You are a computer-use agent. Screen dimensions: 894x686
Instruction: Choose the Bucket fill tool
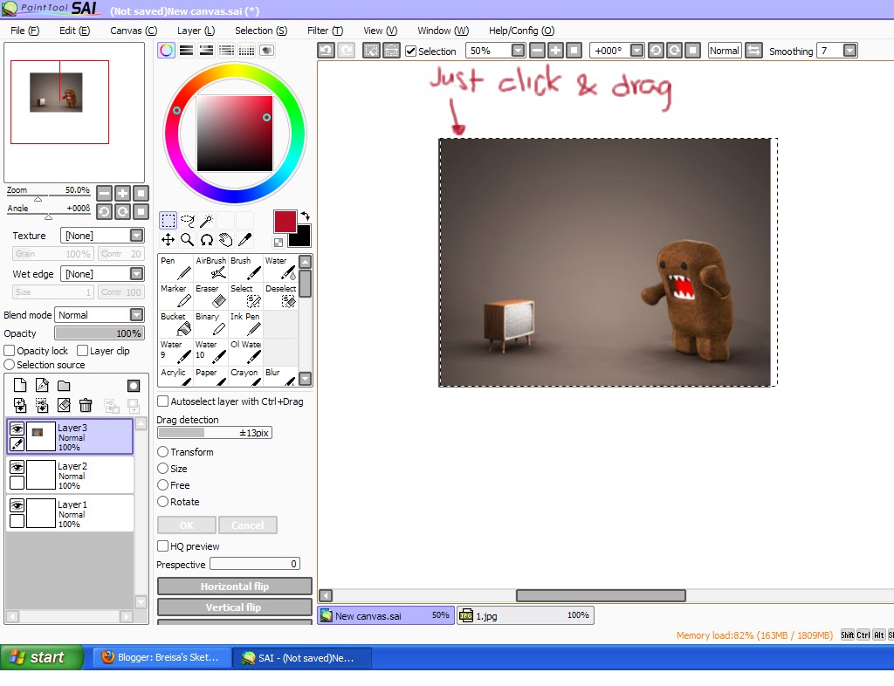175,324
